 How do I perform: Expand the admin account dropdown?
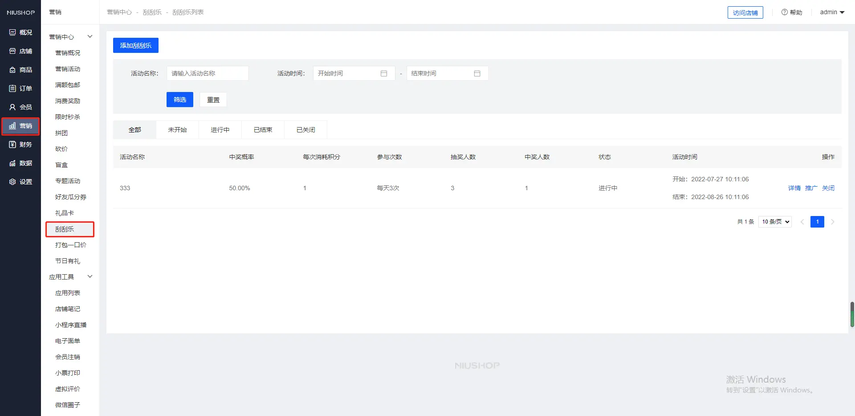(x=832, y=12)
